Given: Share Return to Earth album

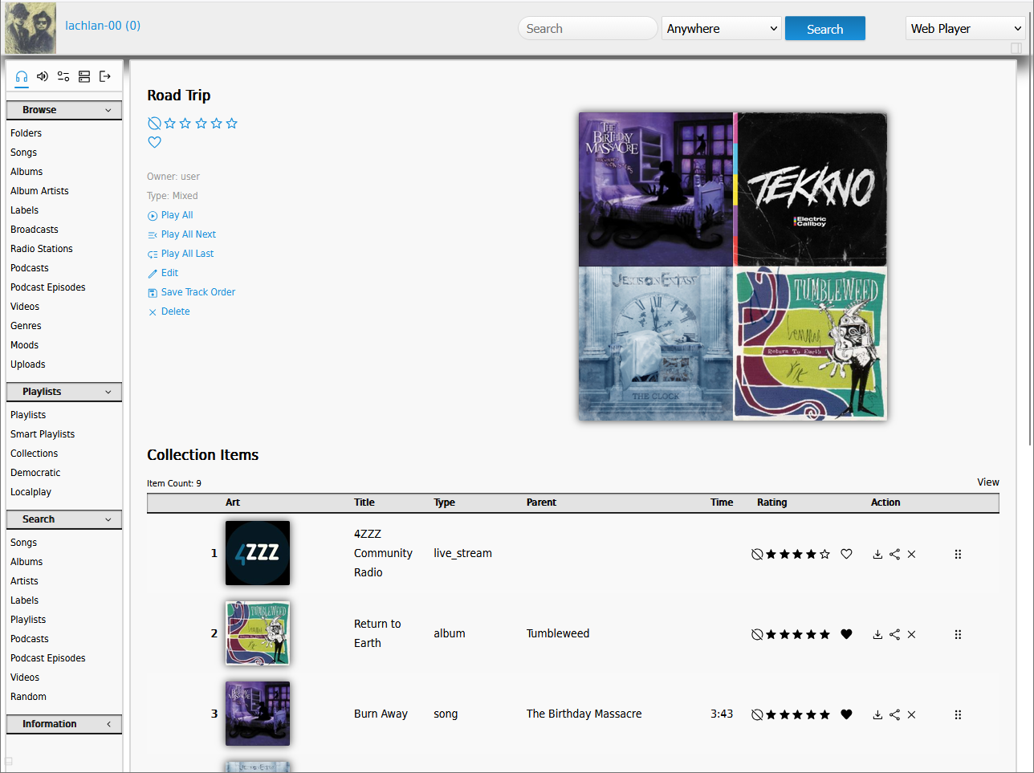Looking at the screenshot, I should pyautogui.click(x=894, y=634).
